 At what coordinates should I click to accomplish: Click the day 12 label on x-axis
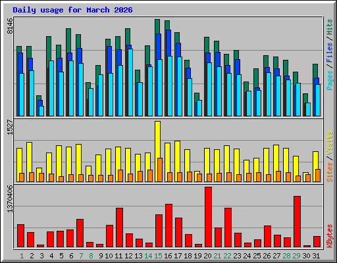(x=128, y=256)
